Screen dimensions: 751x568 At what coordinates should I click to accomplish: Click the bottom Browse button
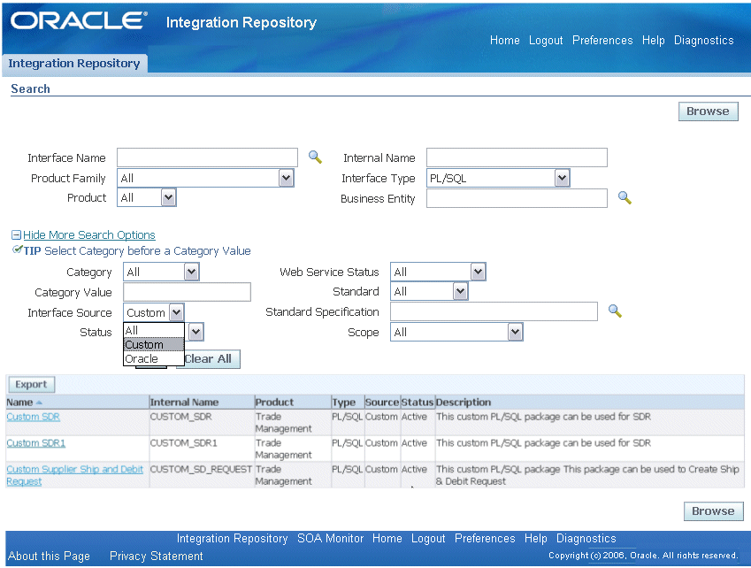click(713, 511)
